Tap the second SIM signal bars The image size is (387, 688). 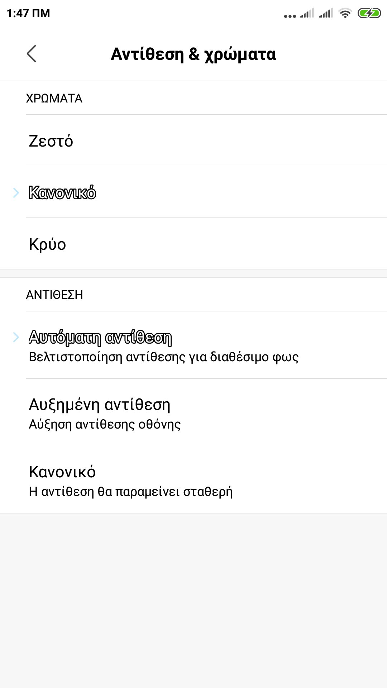click(326, 14)
